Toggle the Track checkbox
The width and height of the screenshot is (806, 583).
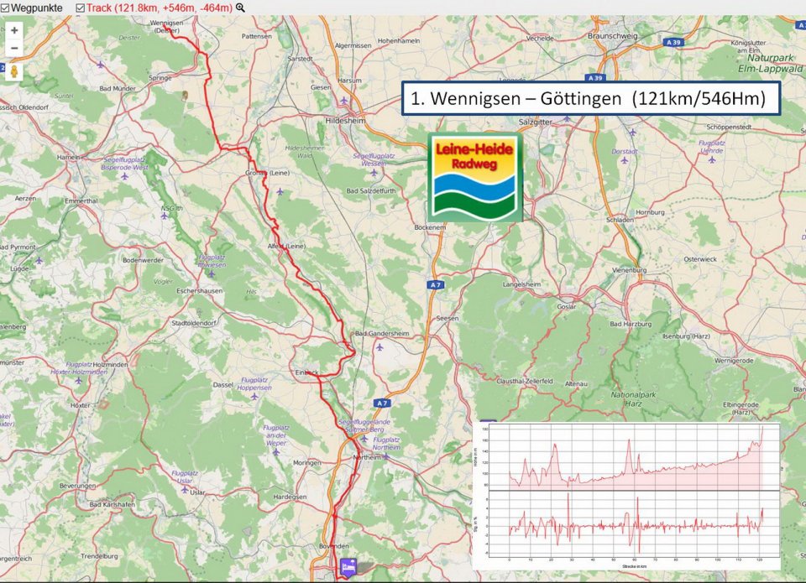click(x=81, y=8)
